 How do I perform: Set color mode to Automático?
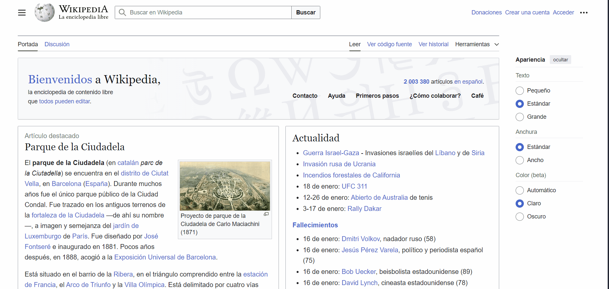(x=520, y=190)
